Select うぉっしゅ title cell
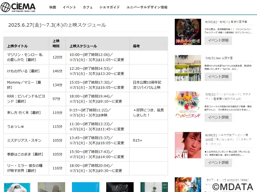This screenshot has width=257, height=192. pos(26,127)
